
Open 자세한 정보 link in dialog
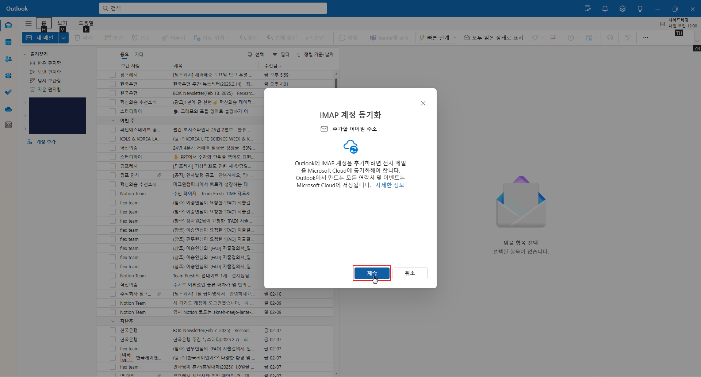click(x=390, y=185)
